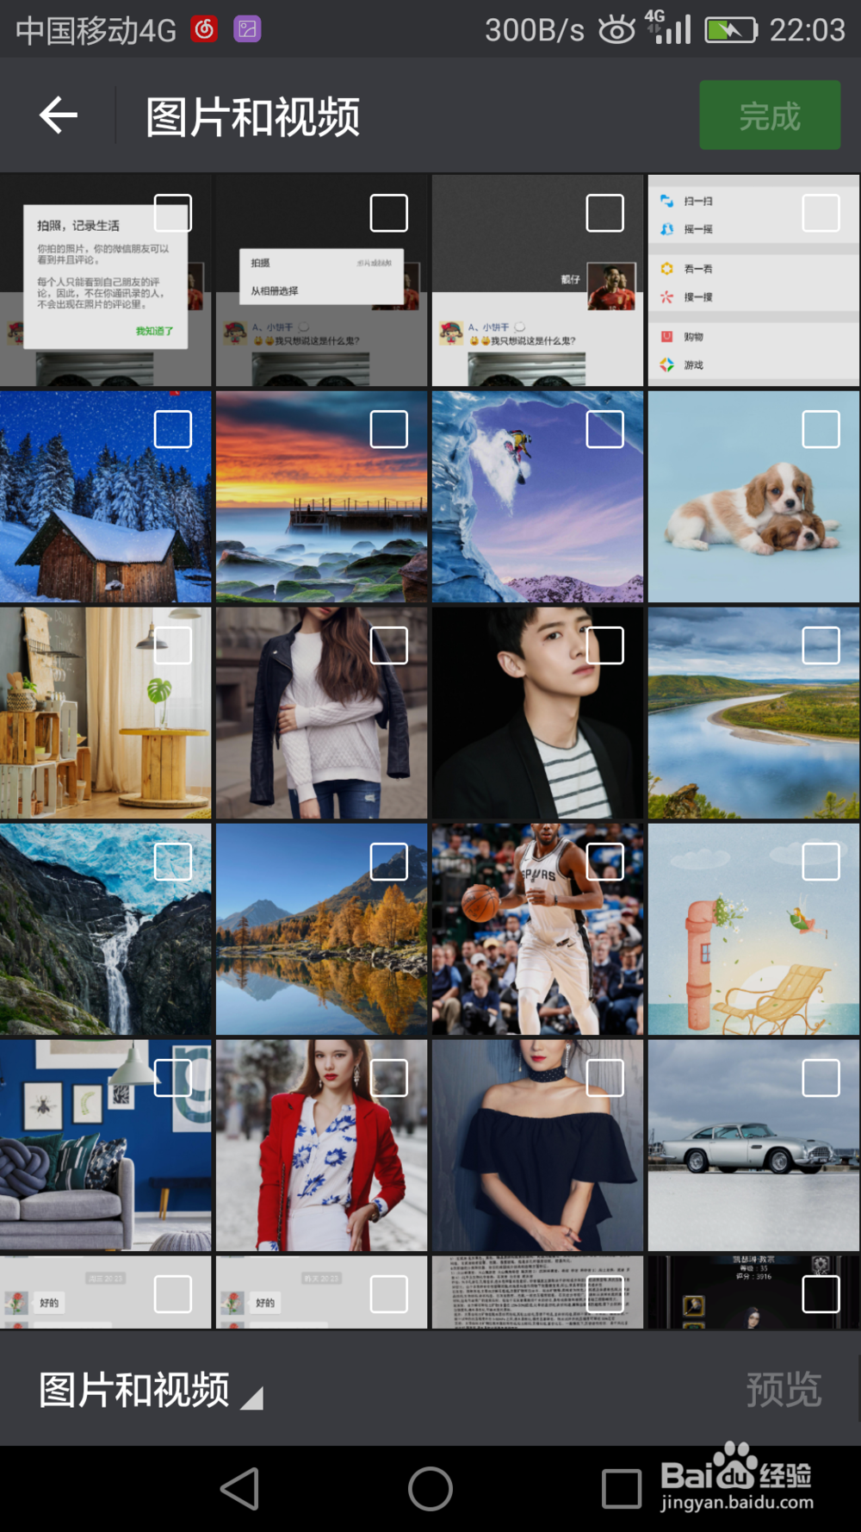Select checkbox on puppies photo
861x1532 pixels.
click(x=821, y=429)
